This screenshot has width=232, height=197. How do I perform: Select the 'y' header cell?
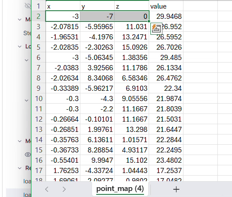click(98, 6)
